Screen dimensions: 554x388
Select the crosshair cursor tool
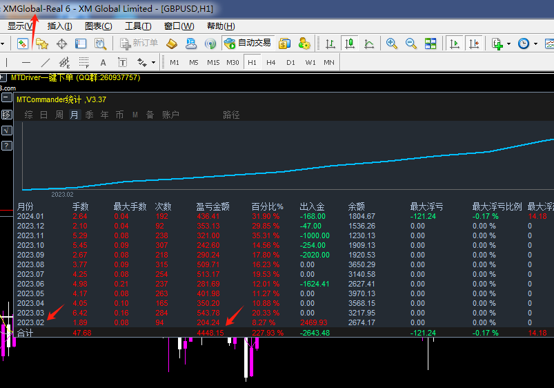(x=61, y=44)
